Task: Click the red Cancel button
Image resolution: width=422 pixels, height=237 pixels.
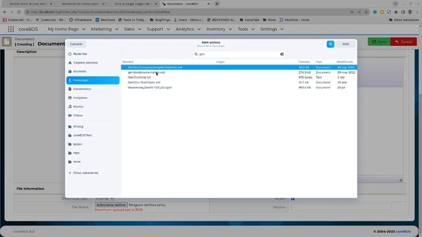Action: pos(404,41)
